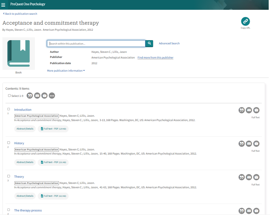Email the History chapter
270x215 pixels.
249,144
